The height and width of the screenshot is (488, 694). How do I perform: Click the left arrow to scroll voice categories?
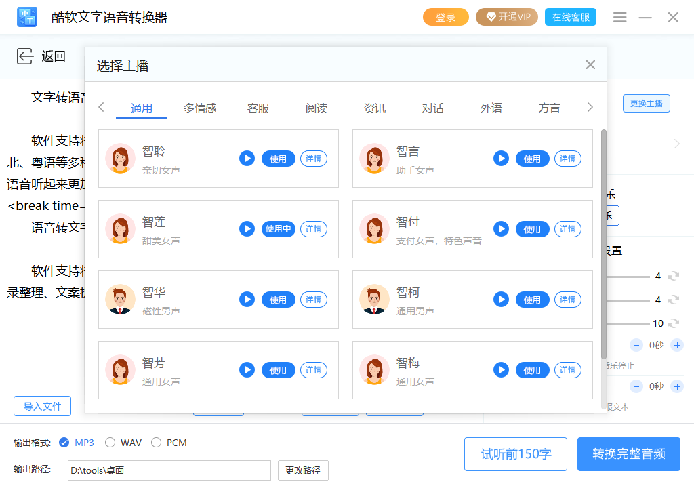click(102, 106)
